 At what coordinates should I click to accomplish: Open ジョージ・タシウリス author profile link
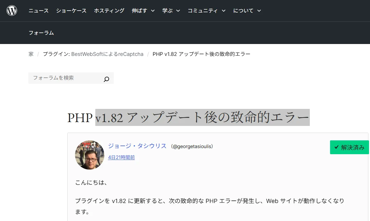[x=137, y=146]
